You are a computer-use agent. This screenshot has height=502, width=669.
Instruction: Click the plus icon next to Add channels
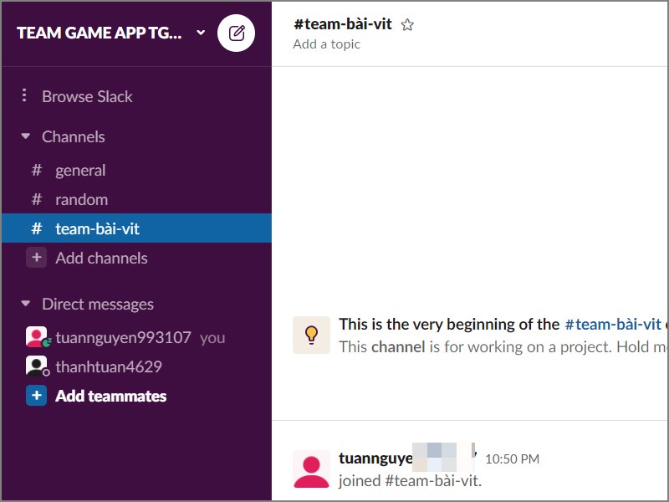click(37, 258)
